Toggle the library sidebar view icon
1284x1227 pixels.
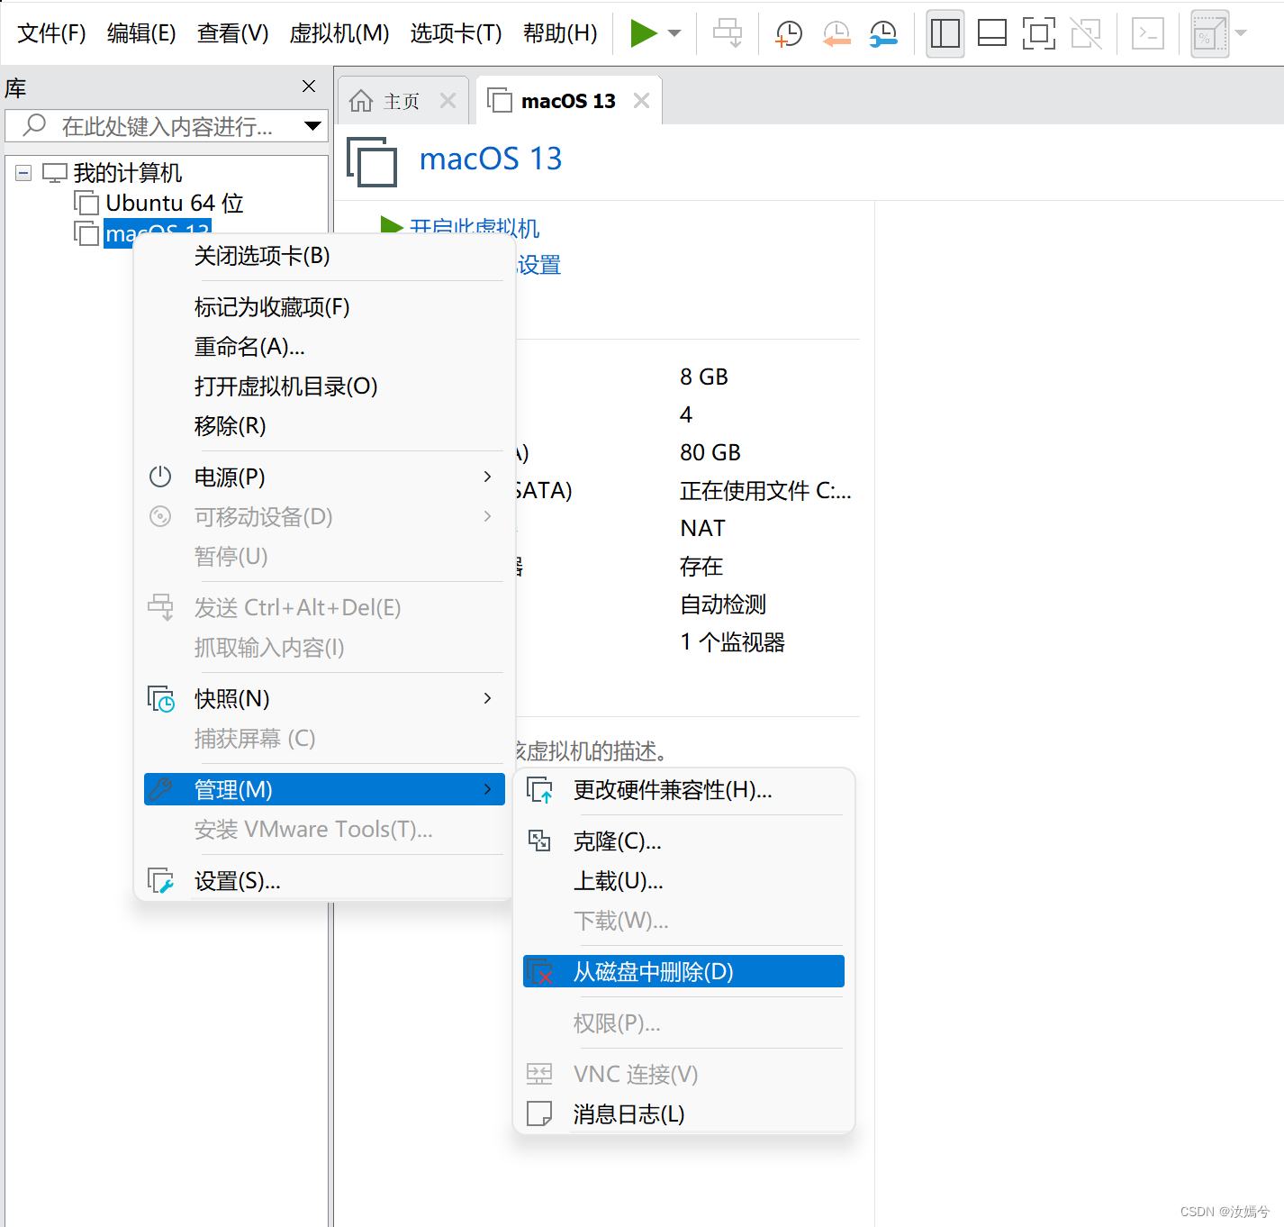pos(945,33)
